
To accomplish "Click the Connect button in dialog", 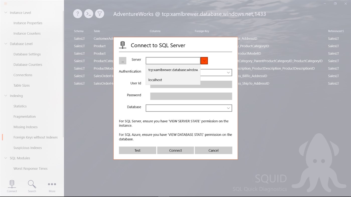I will [x=175, y=150].
